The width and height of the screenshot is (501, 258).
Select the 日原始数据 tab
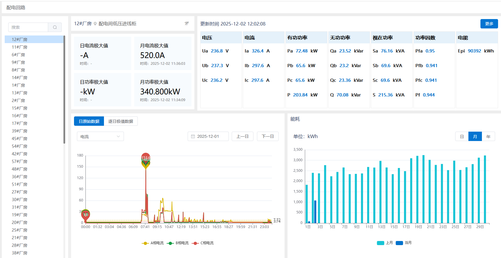tap(89, 121)
